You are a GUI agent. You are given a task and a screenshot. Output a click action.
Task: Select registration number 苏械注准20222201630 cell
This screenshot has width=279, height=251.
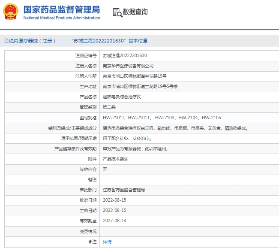click(125, 56)
